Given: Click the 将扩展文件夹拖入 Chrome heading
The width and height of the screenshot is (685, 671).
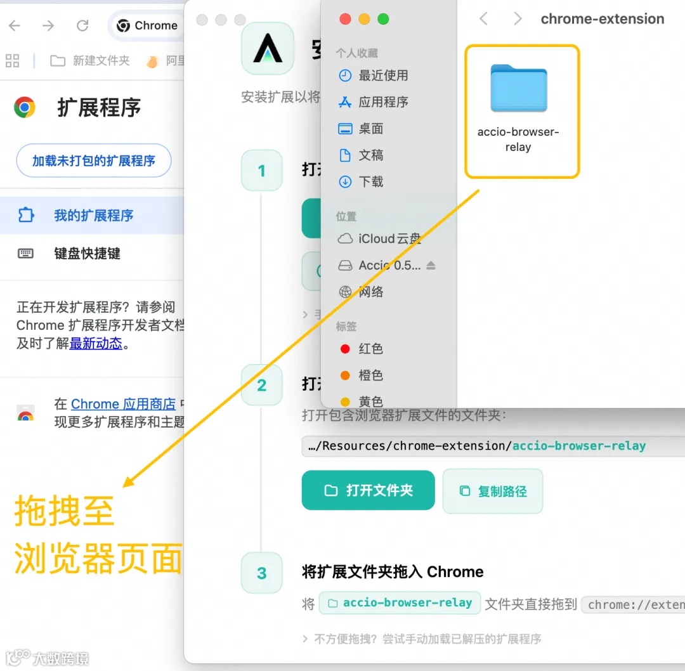Looking at the screenshot, I should 393,572.
